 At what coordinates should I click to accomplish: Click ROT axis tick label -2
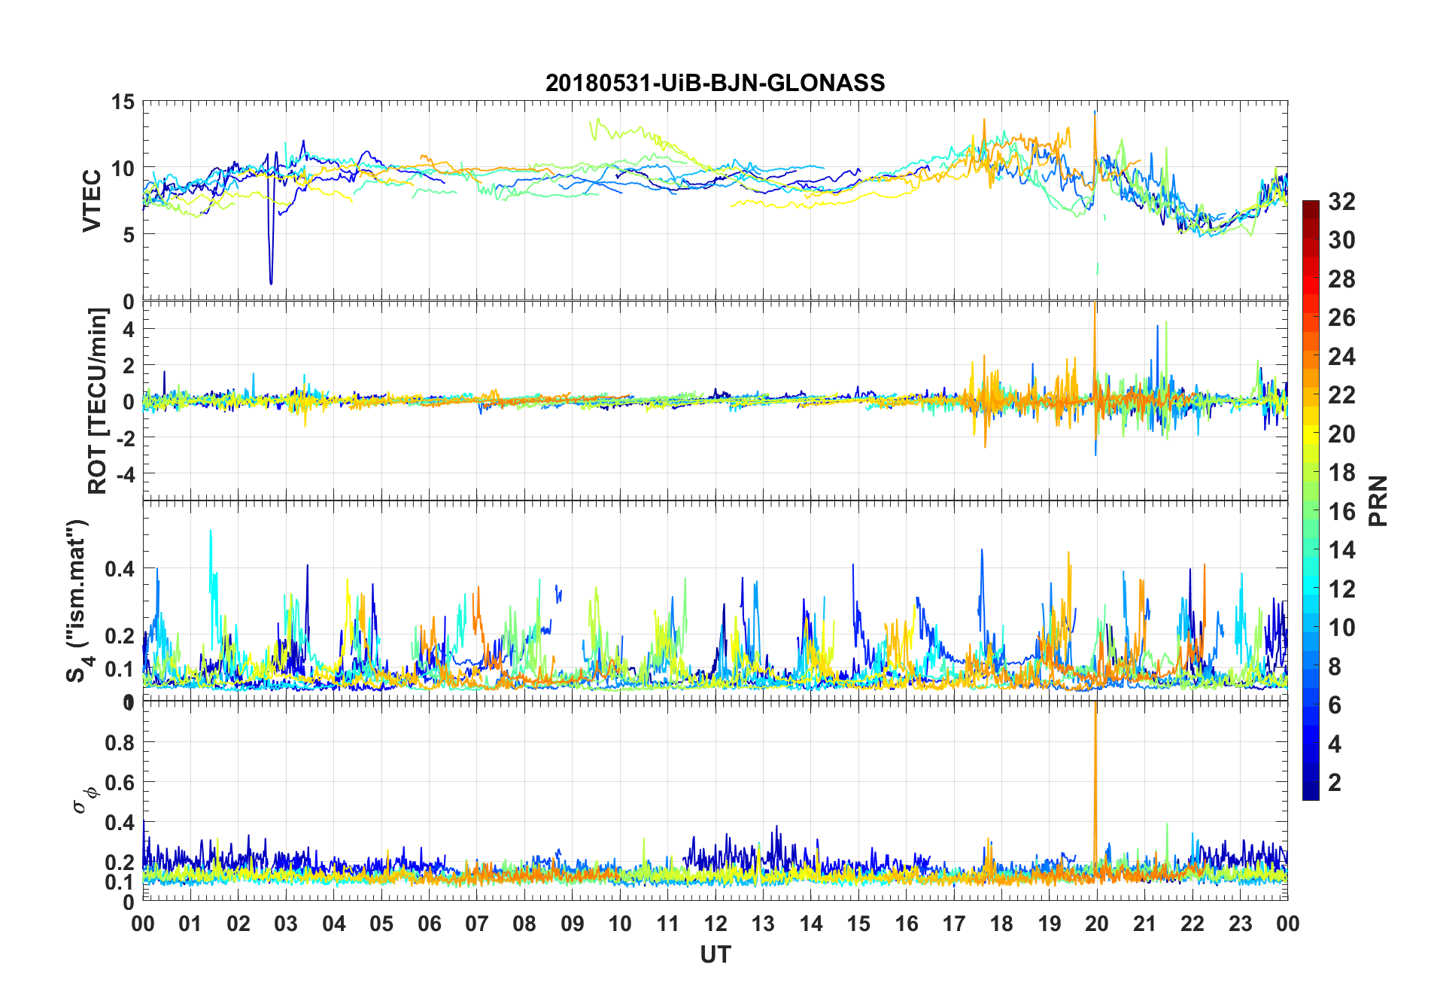[125, 438]
